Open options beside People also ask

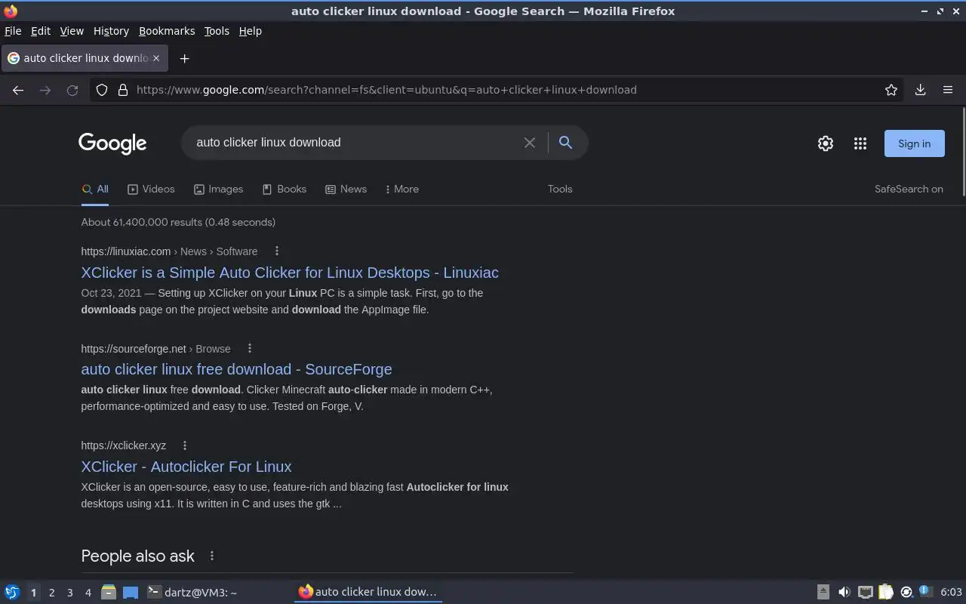click(x=212, y=556)
